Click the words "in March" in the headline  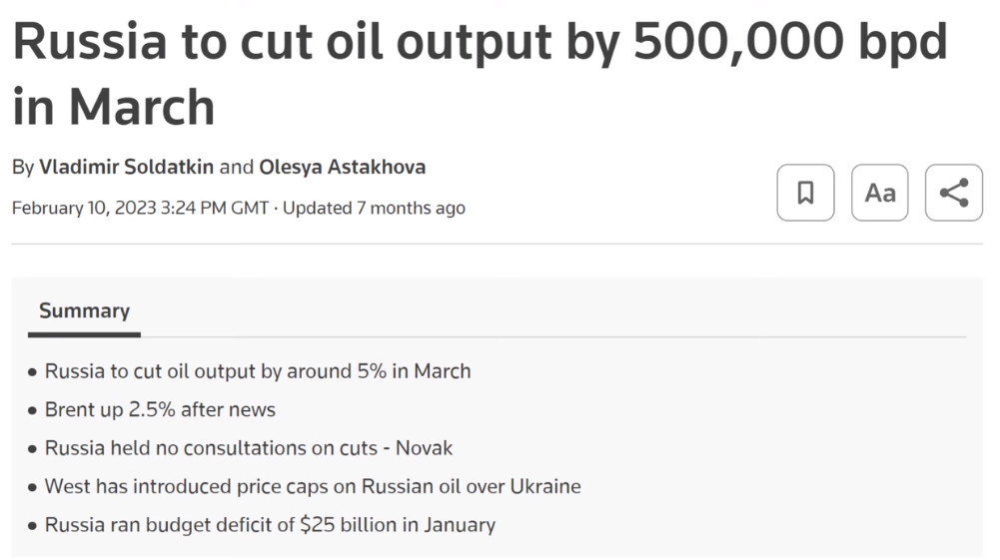point(114,107)
